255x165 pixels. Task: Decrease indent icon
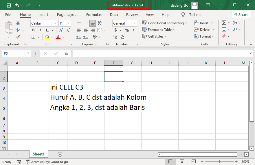click(x=79, y=37)
